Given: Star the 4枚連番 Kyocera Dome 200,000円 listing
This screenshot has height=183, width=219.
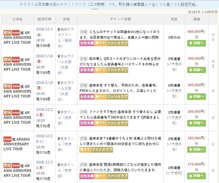Looking at the screenshot, I should click(x=213, y=91).
